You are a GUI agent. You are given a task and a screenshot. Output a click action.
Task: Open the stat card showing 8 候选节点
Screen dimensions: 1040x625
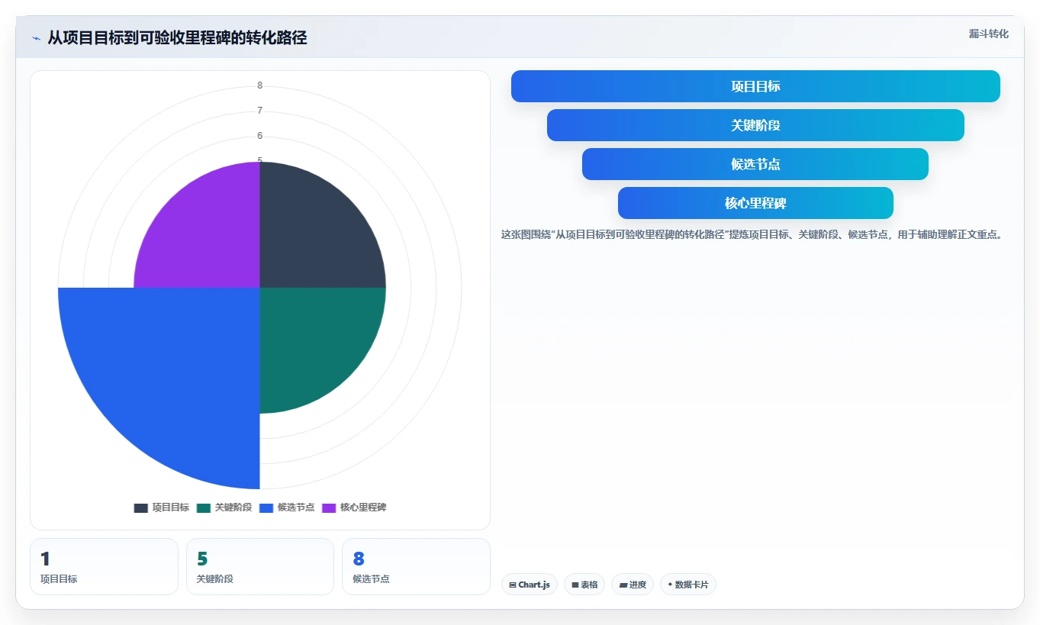click(x=416, y=566)
